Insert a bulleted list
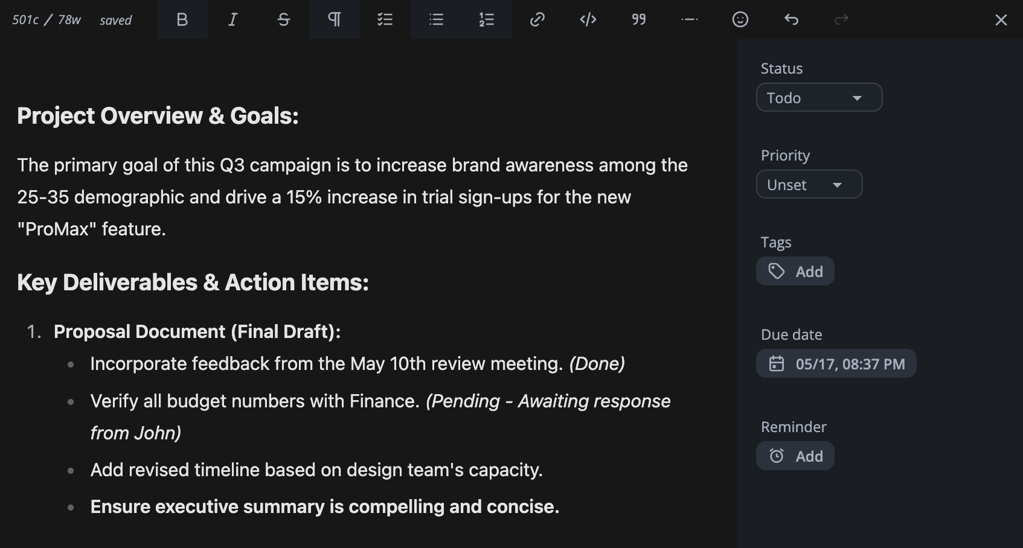The width and height of the screenshot is (1023, 548). point(436,20)
